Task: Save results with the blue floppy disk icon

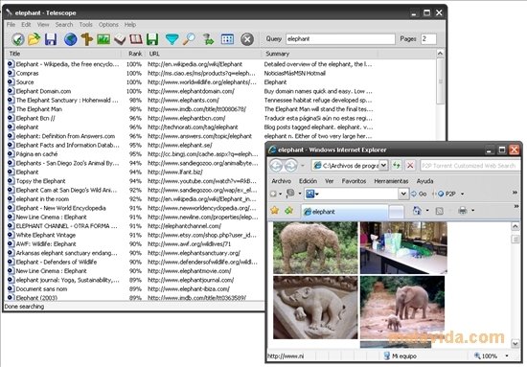Action: tap(51, 39)
